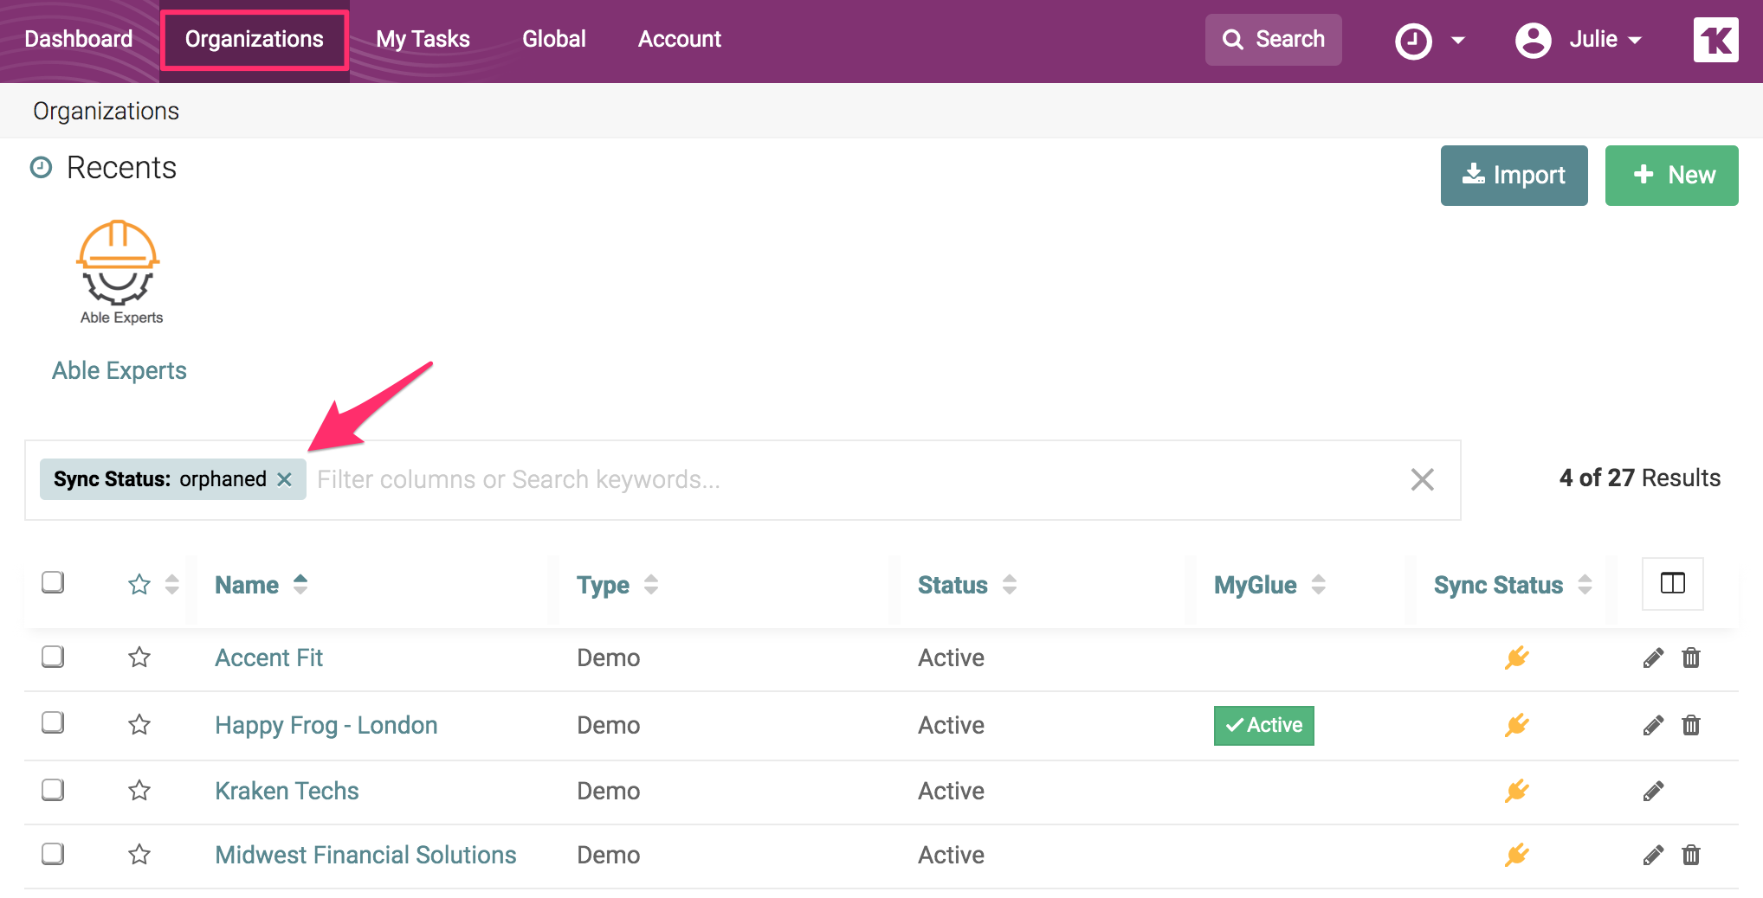Edit Accent Fit with the pencil icon
This screenshot has height=898, width=1763.
(1653, 658)
